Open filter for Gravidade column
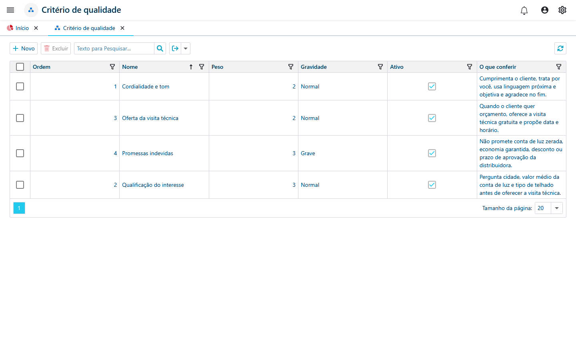This screenshot has width=576, height=360. (x=380, y=67)
